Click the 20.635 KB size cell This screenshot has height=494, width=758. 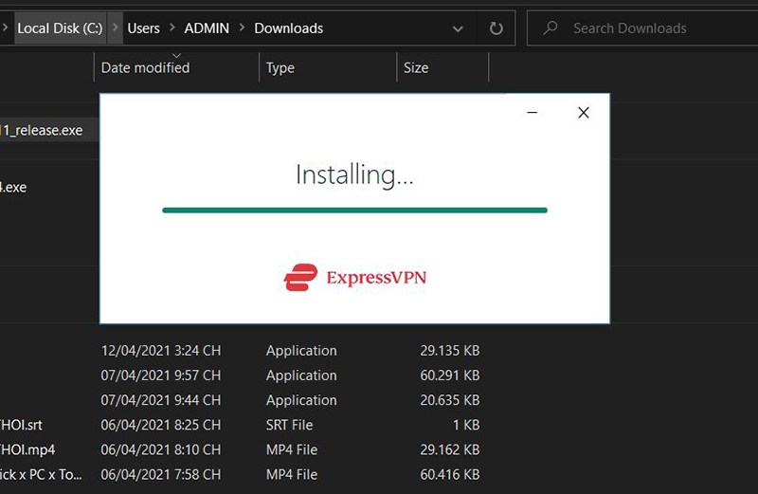(x=449, y=400)
